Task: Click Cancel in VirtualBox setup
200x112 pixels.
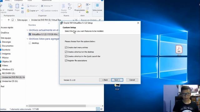Action: 132,80
